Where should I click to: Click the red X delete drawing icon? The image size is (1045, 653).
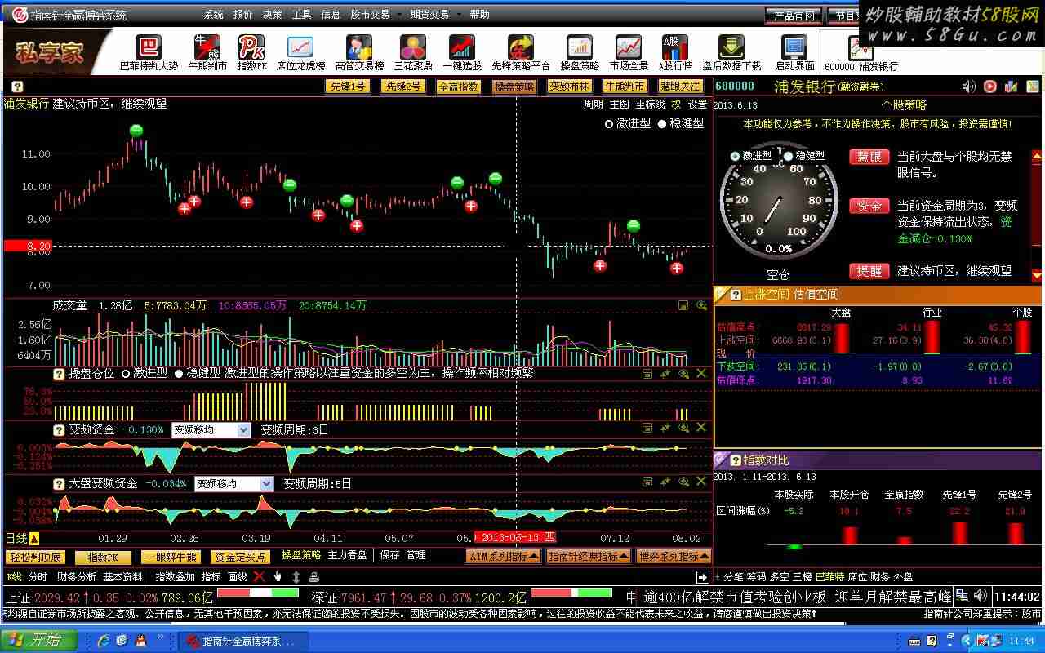pos(259,576)
